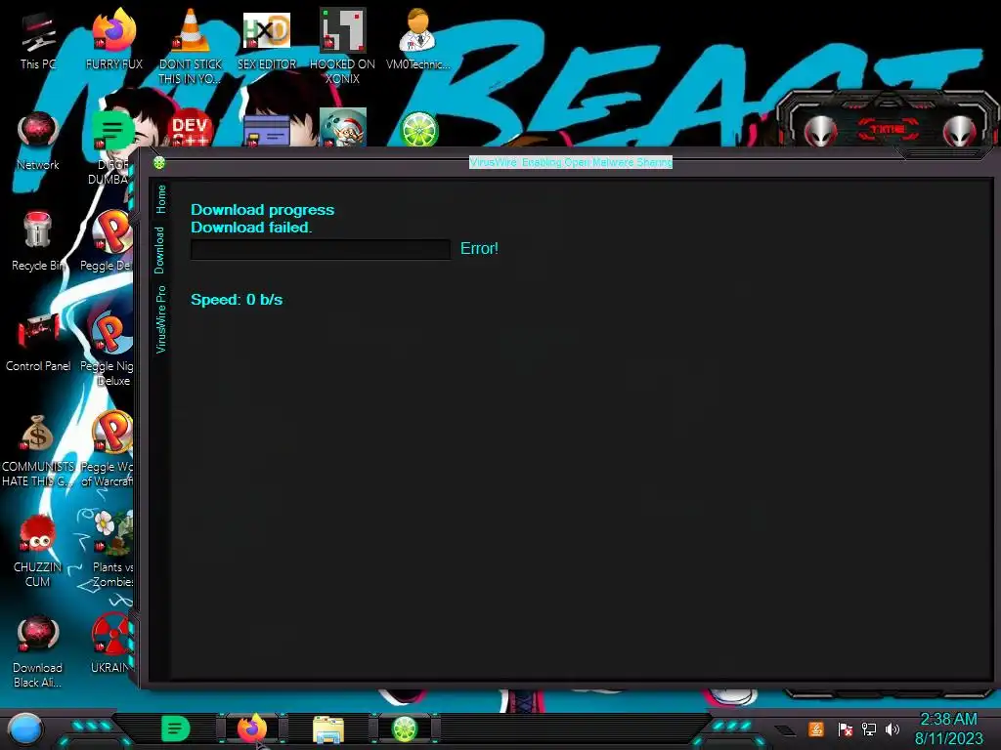Open This PC desktop icon
Image resolution: width=1001 pixels, height=750 pixels.
pos(38,40)
